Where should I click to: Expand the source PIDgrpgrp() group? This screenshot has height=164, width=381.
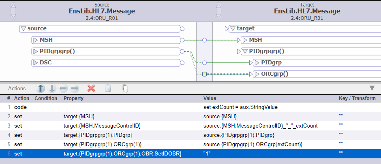(x=35, y=51)
